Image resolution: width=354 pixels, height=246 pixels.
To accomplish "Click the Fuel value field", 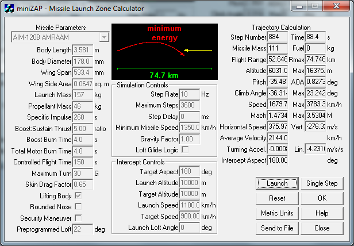I will (315, 48).
